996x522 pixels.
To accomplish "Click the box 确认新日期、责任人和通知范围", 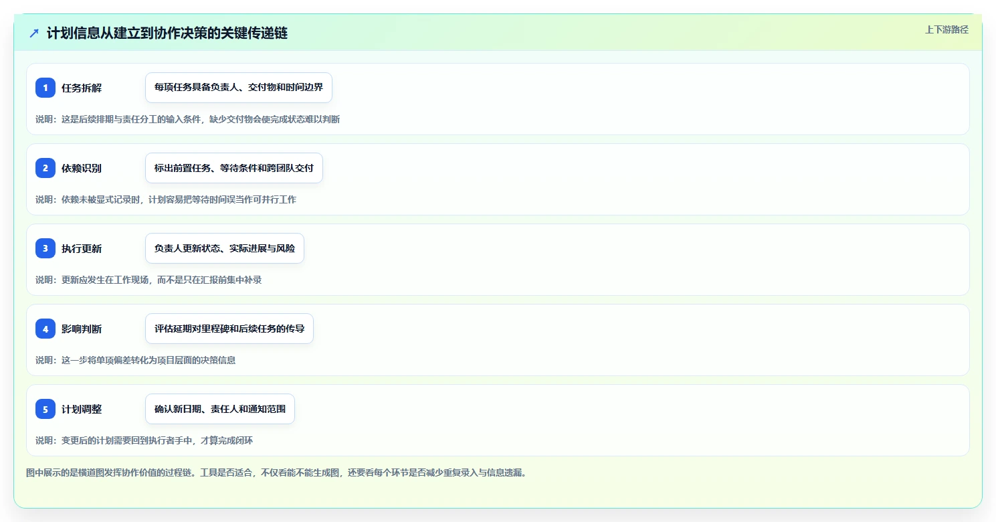I will pos(220,409).
